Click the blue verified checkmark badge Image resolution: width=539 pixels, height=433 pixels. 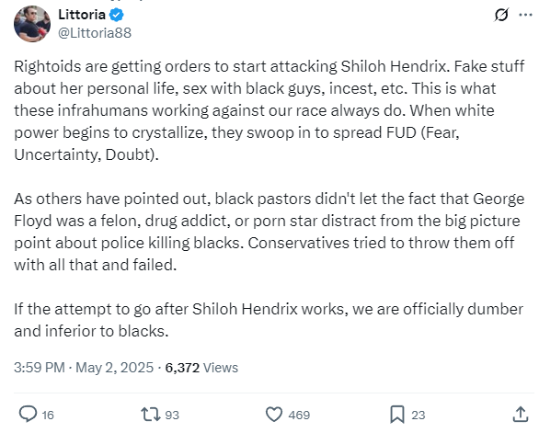click(117, 15)
